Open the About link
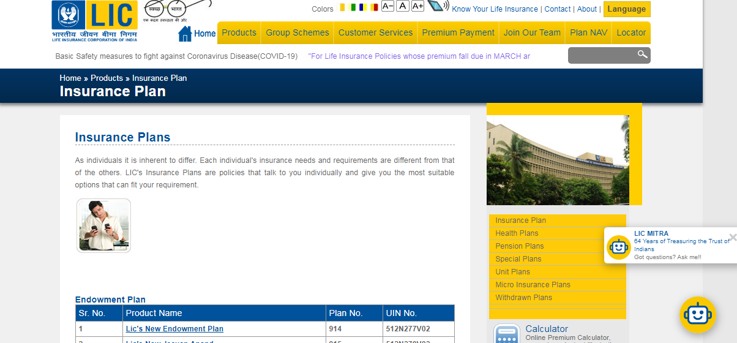The image size is (737, 343). click(587, 9)
